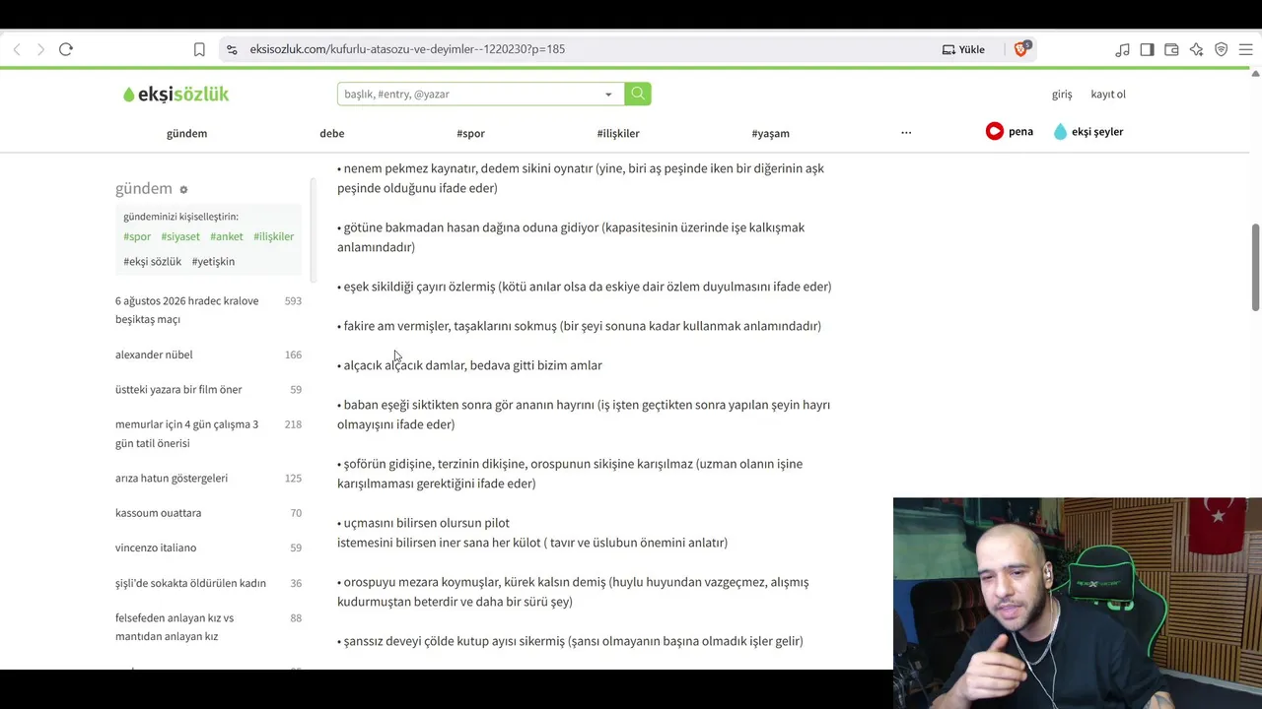Open gündem settings gear

[x=183, y=189]
